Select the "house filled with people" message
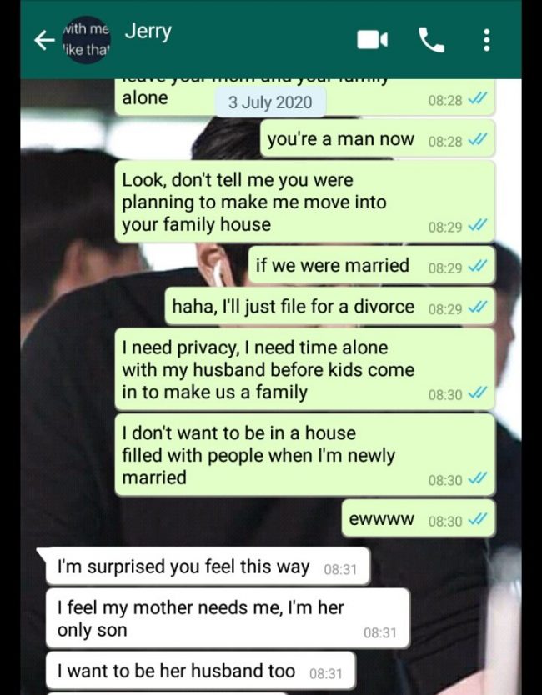Viewport: 542px width, 695px height. [304, 455]
